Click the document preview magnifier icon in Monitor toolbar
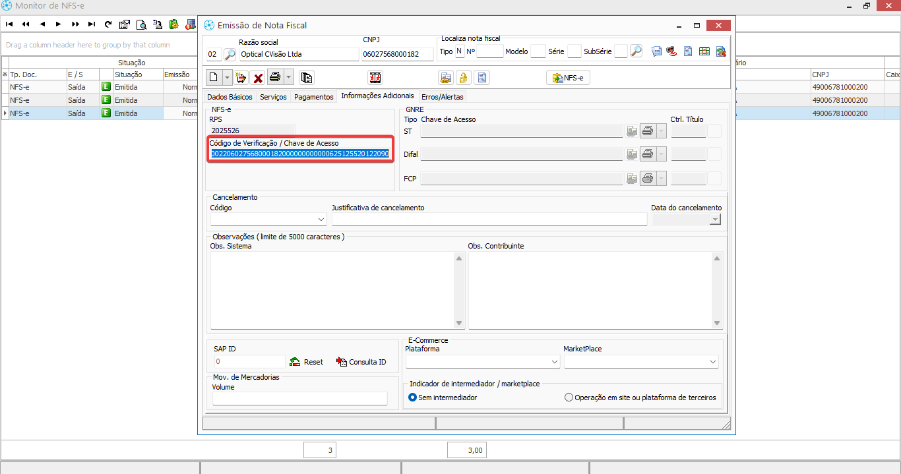Viewport: 901px width, 474px height. click(141, 24)
